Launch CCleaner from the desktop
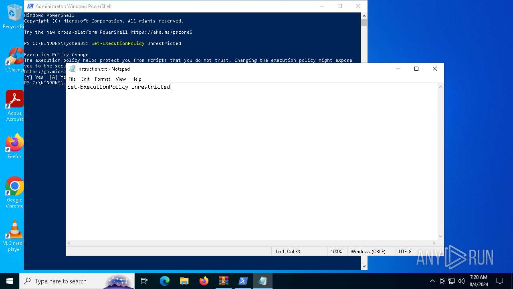This screenshot has width=513, height=289. (x=14, y=60)
